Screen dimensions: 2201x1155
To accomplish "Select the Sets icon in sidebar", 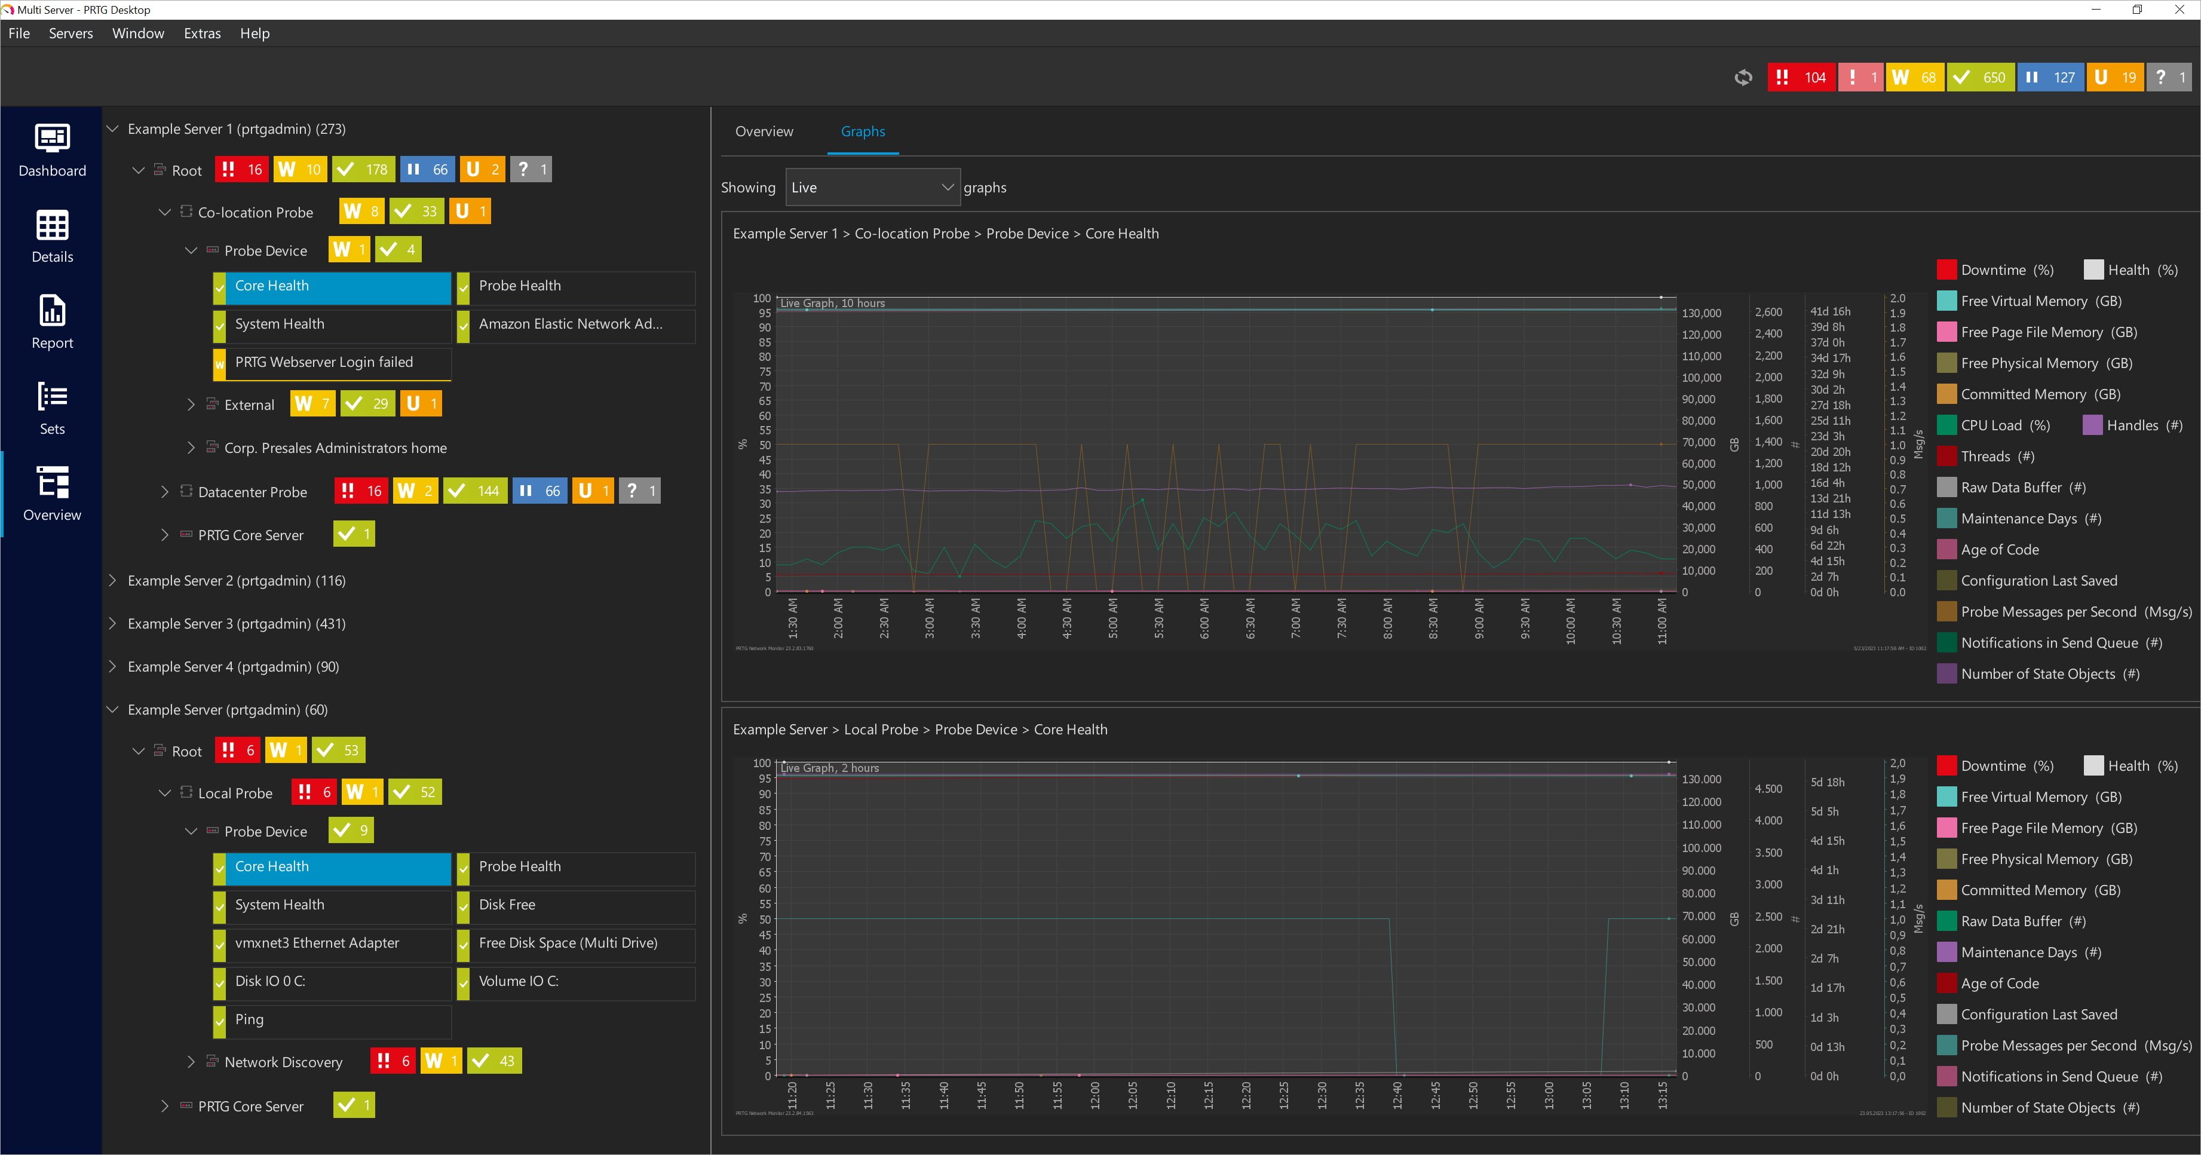I will [51, 408].
